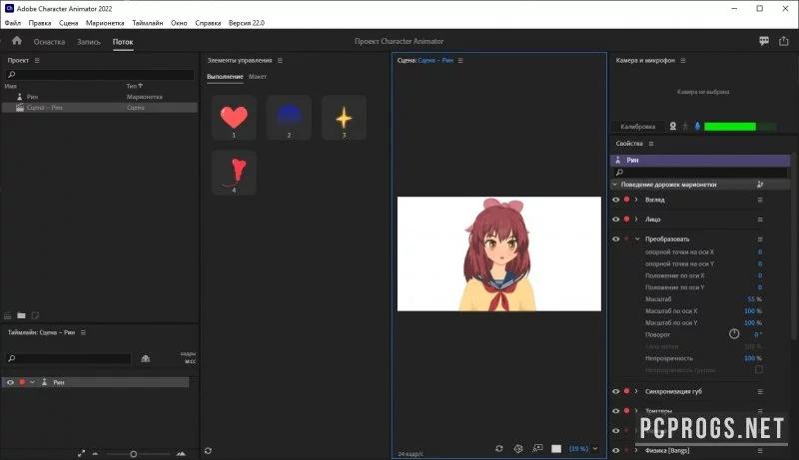The width and height of the screenshot is (799, 460).
Task: Open Синхронизация губ behavior menu icon
Action: (x=760, y=392)
